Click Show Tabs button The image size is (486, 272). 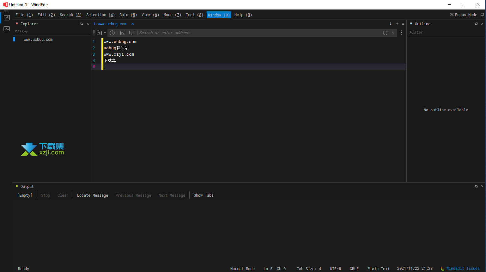204,195
